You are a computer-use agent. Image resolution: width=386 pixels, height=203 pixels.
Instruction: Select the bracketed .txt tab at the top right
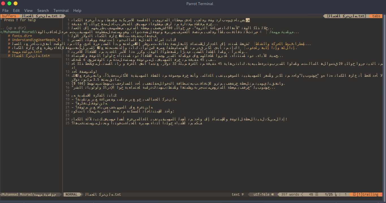coord(346,16)
